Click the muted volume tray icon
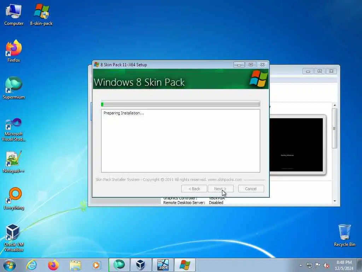The image size is (362, 272). 326,266
